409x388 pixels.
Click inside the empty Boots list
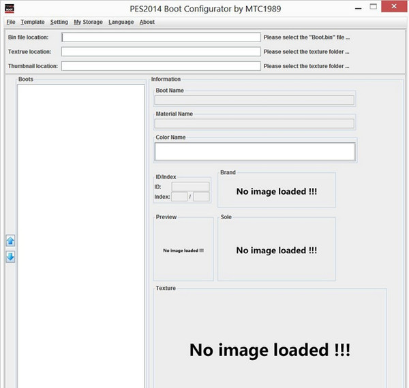pos(81,236)
